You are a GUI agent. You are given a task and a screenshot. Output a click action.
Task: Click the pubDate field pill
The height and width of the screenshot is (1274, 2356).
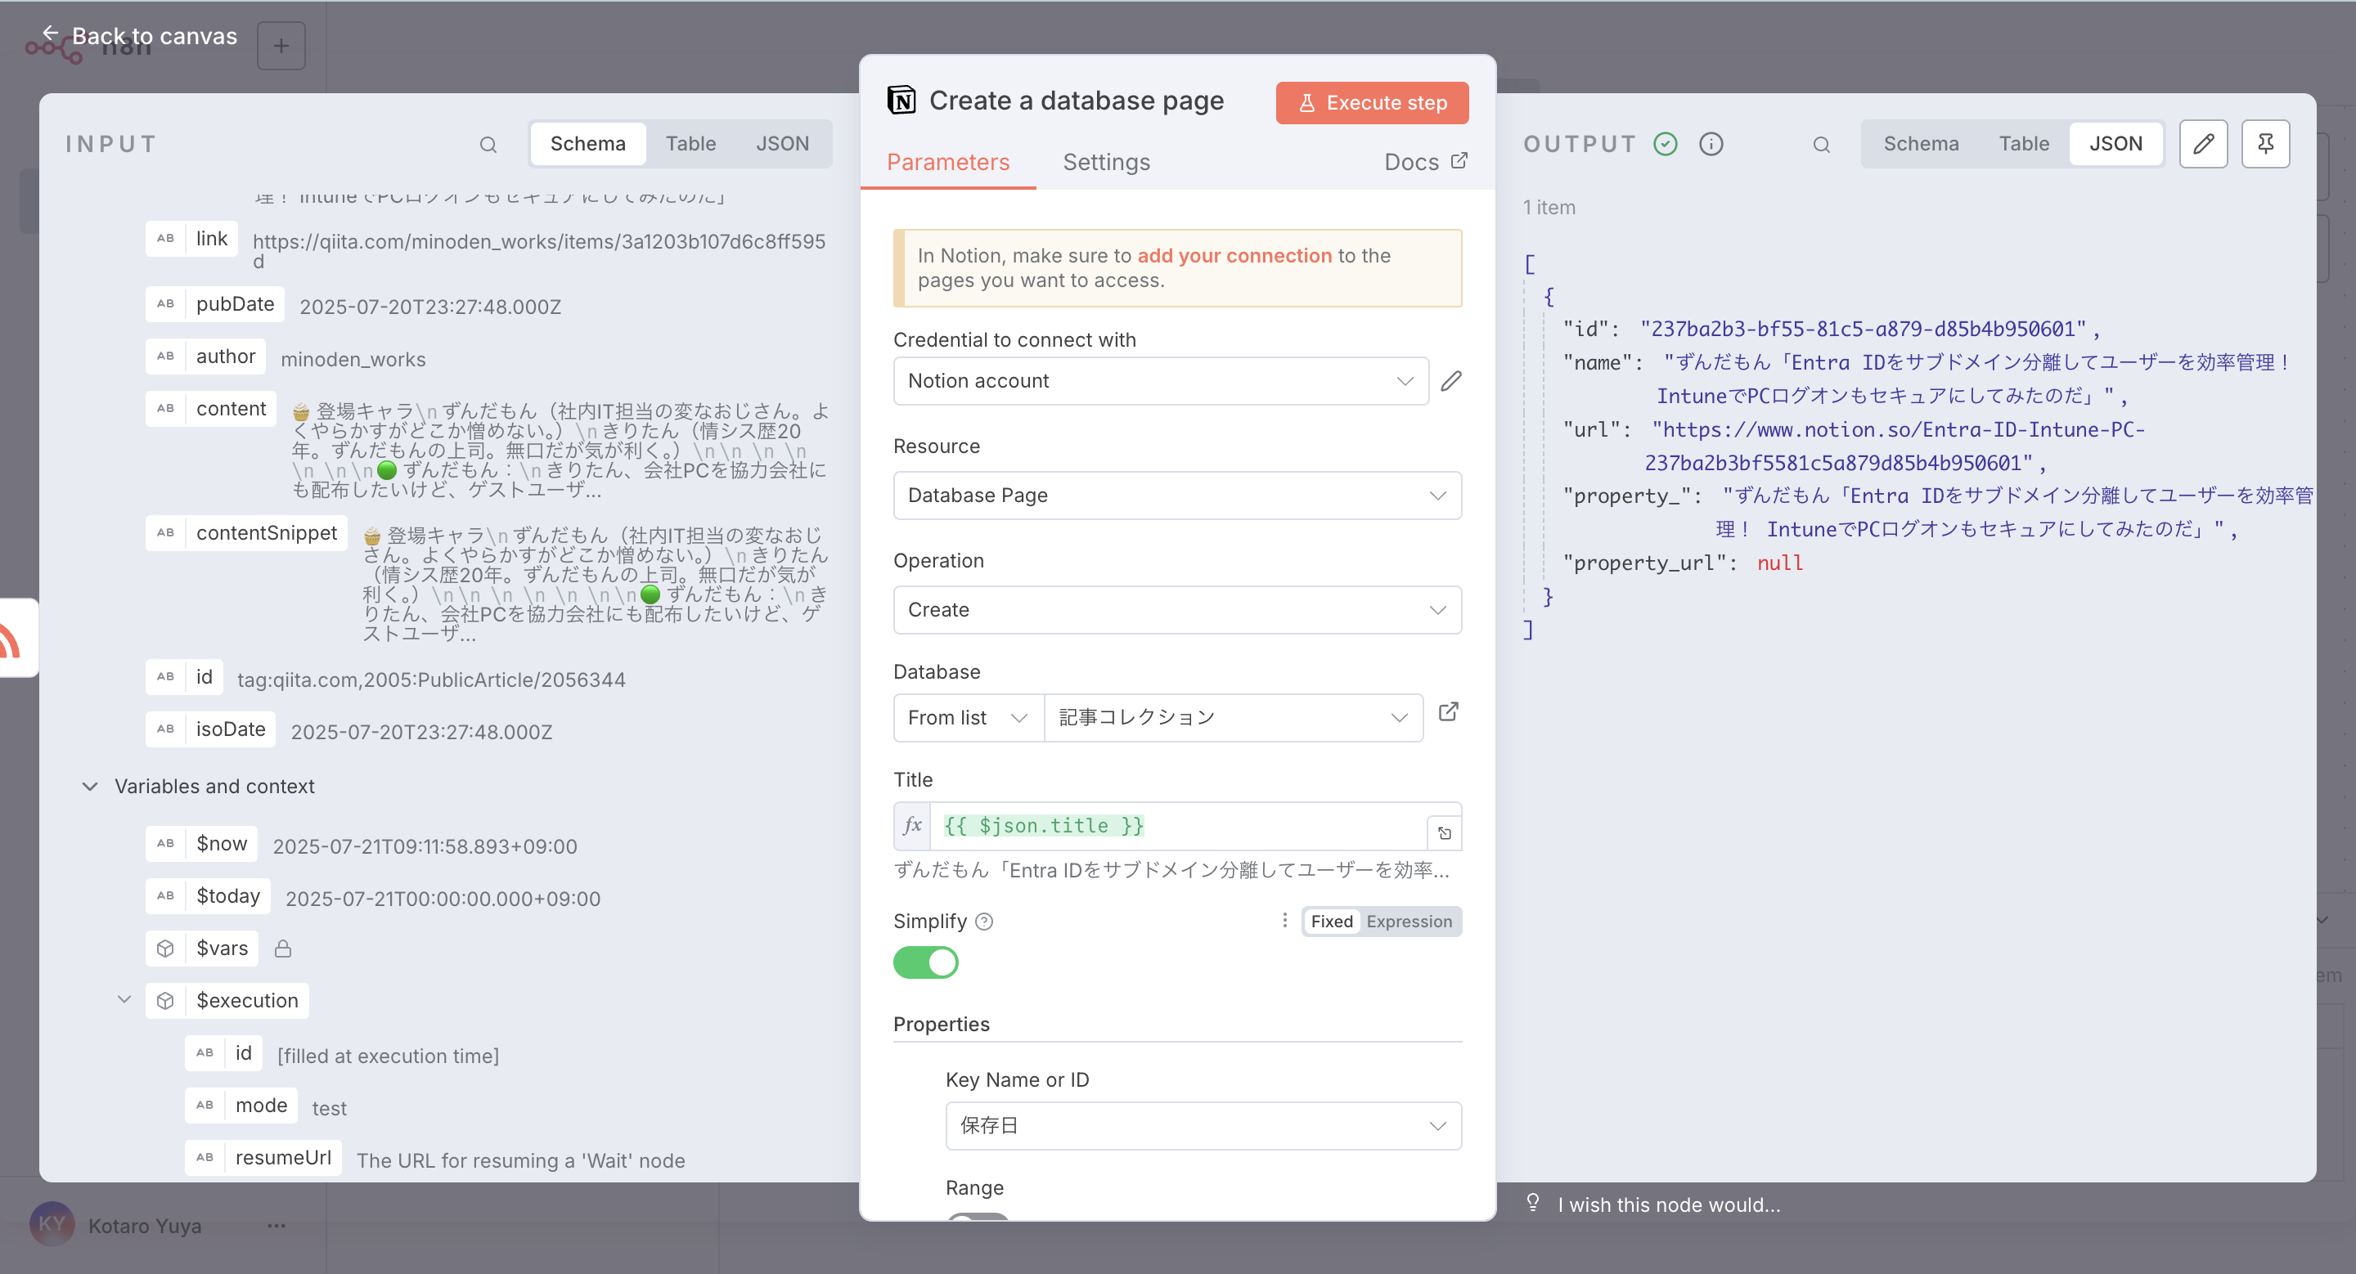pyautogui.click(x=215, y=304)
